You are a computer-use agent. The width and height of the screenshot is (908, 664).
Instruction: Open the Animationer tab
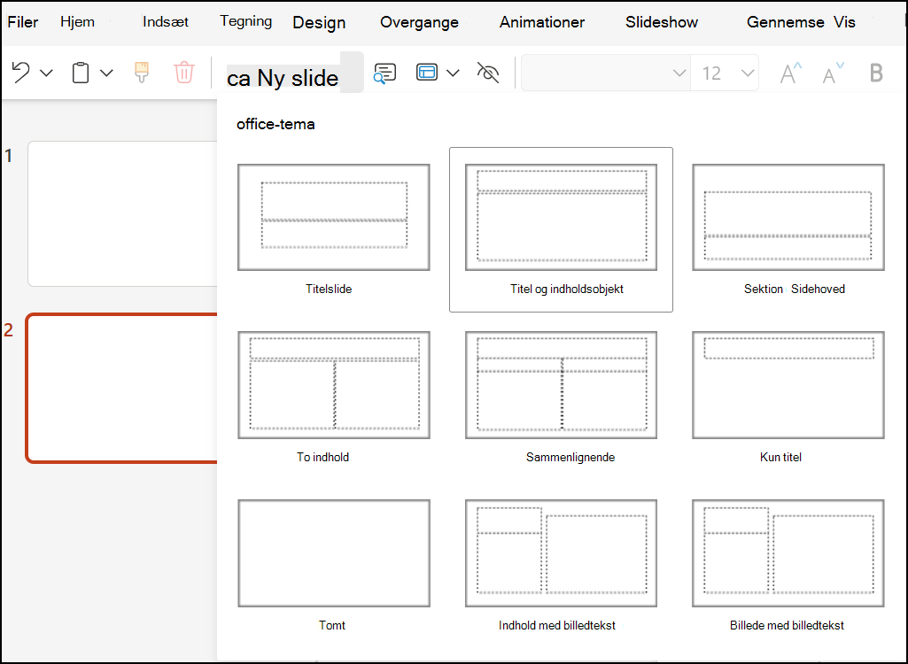click(542, 22)
